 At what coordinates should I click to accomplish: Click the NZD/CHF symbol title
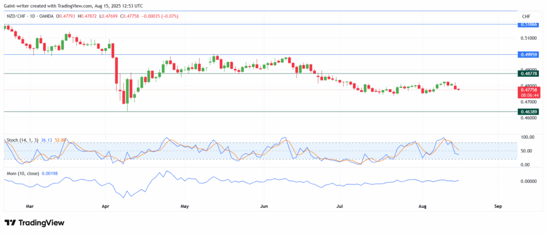15,16
